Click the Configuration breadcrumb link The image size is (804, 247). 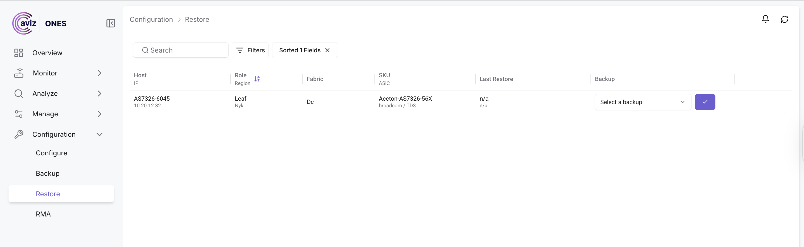coord(151,19)
